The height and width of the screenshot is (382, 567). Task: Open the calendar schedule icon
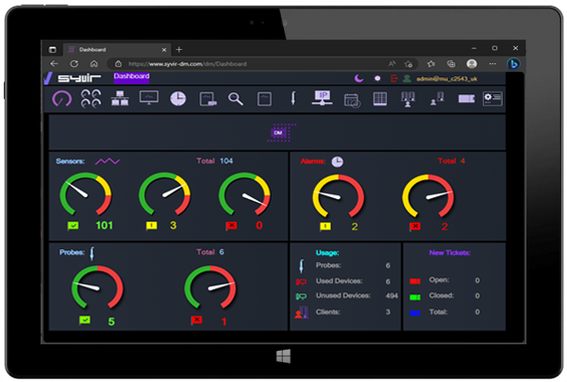pos(352,100)
